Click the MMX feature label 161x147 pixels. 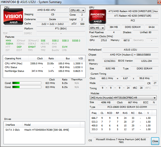tap(9, 41)
